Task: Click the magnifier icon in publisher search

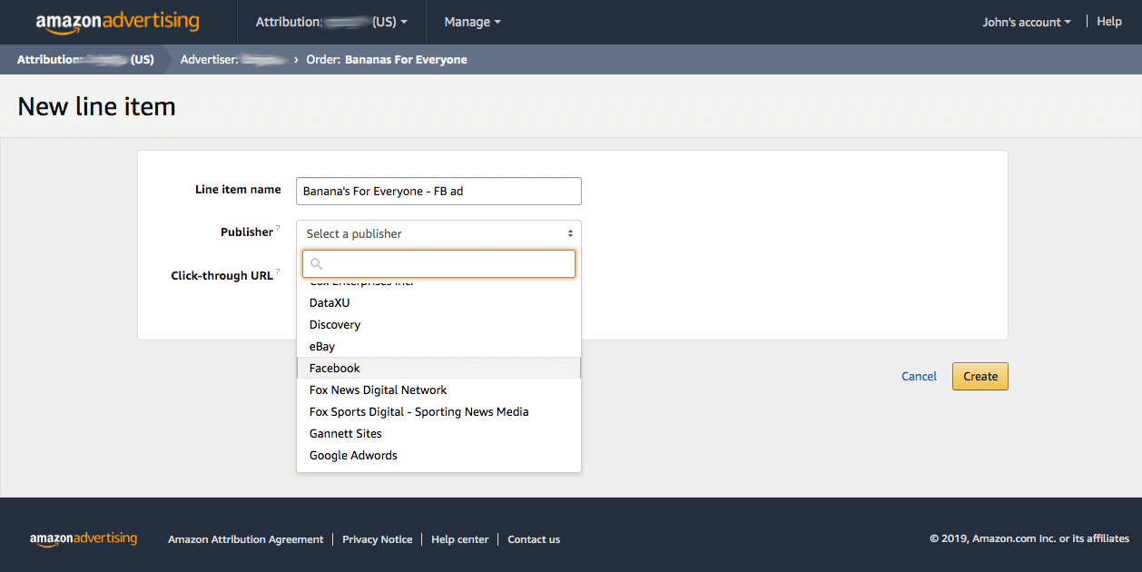Action: 317,264
